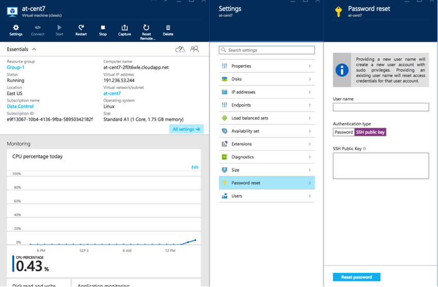Open the Disks settings item
The height and width of the screenshot is (287, 438).
pyautogui.click(x=267, y=79)
